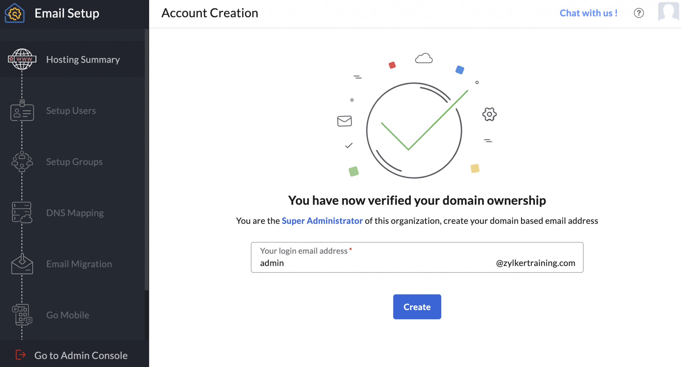This screenshot has height=367, width=681.
Task: Click the Email Setup gear logo
Action: click(15, 14)
